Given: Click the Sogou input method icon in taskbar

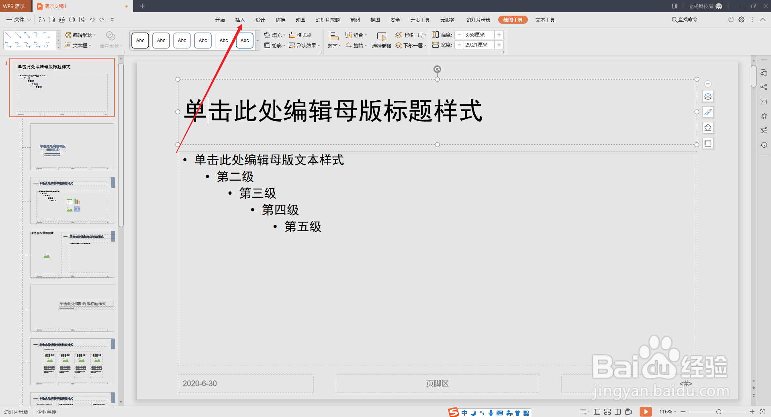Looking at the screenshot, I should click(453, 412).
